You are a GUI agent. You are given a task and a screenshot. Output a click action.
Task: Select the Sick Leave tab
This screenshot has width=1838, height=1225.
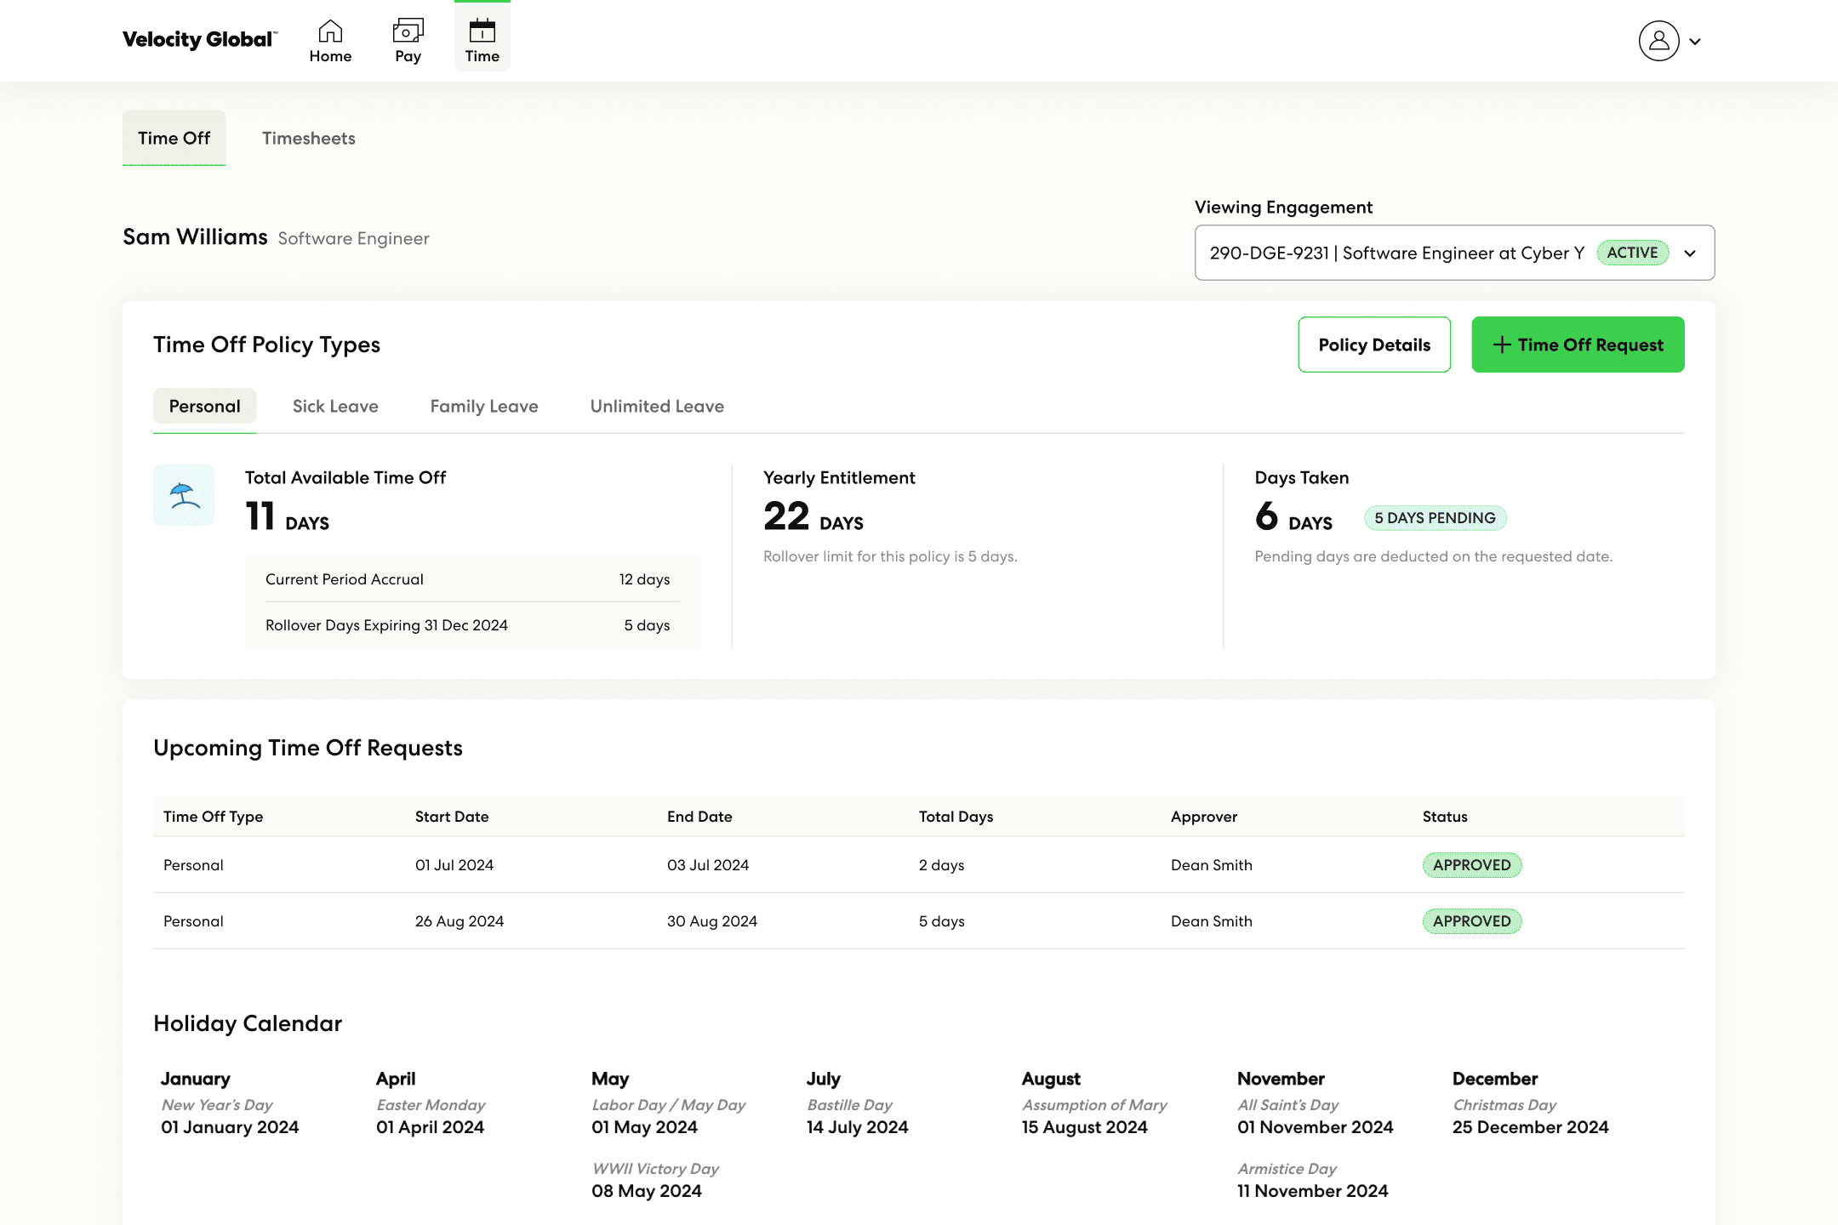pos(335,407)
